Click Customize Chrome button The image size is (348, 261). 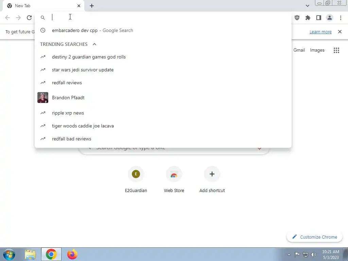(x=314, y=237)
